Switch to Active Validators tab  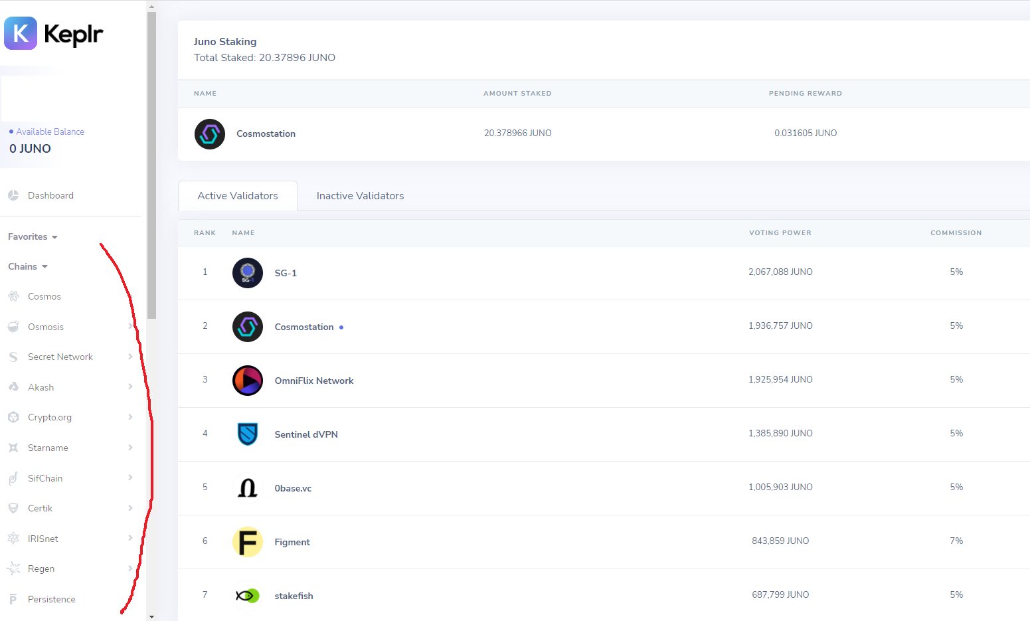click(238, 196)
